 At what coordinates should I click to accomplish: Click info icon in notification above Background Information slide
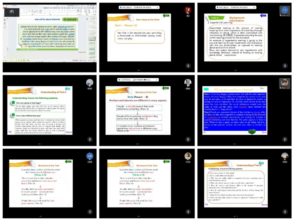tap(218, 7)
